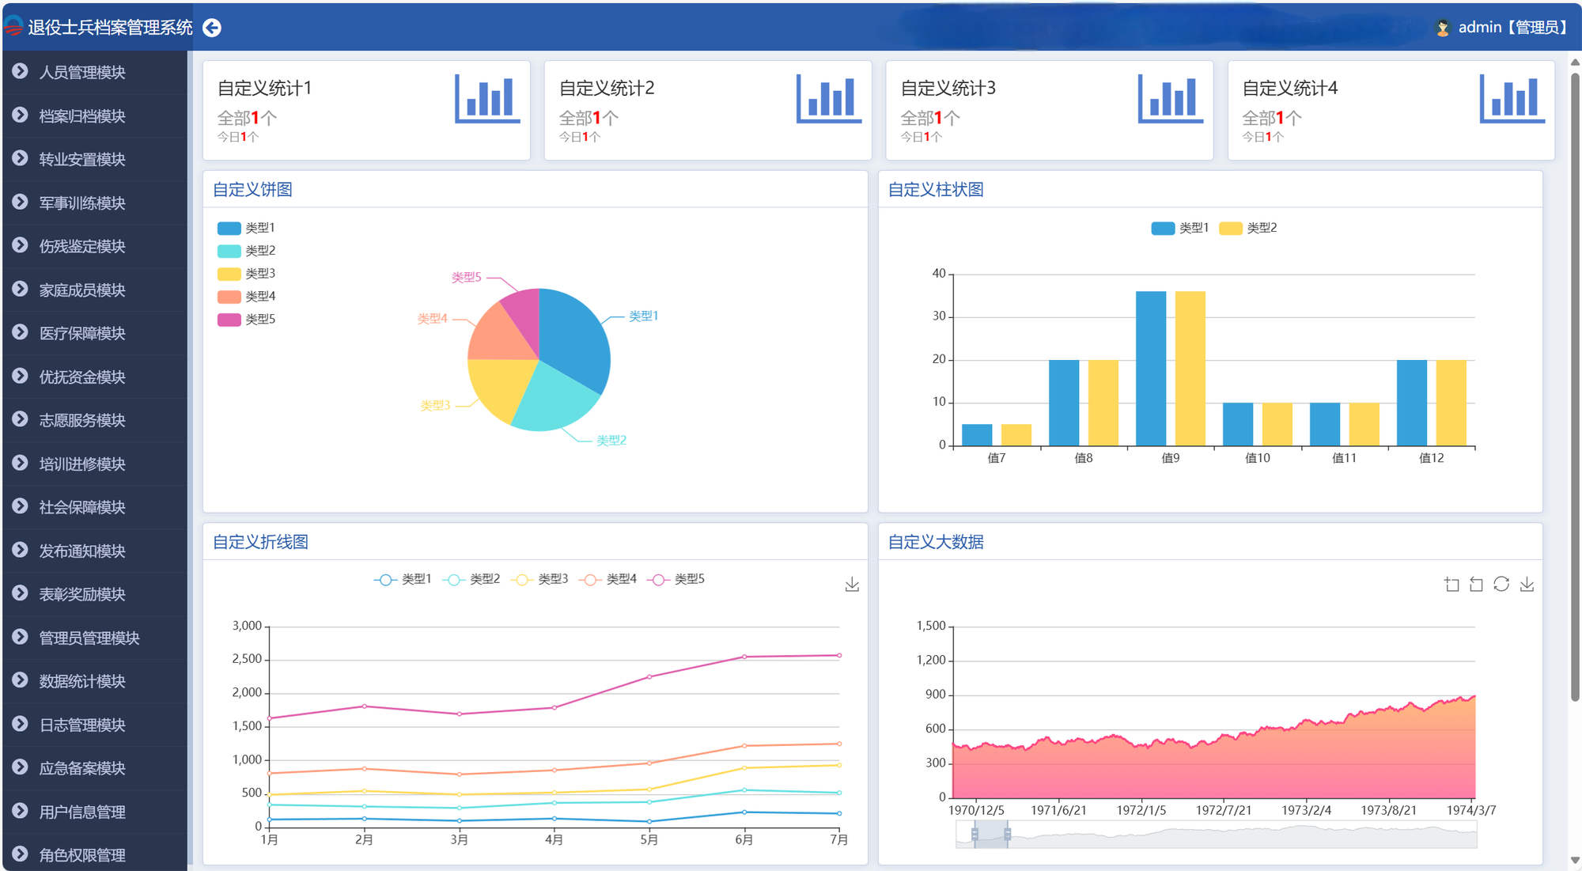Image resolution: width=1582 pixels, height=871 pixels.
Task: Click bar chart icon in 自定义统计1 card
Action: click(x=487, y=99)
